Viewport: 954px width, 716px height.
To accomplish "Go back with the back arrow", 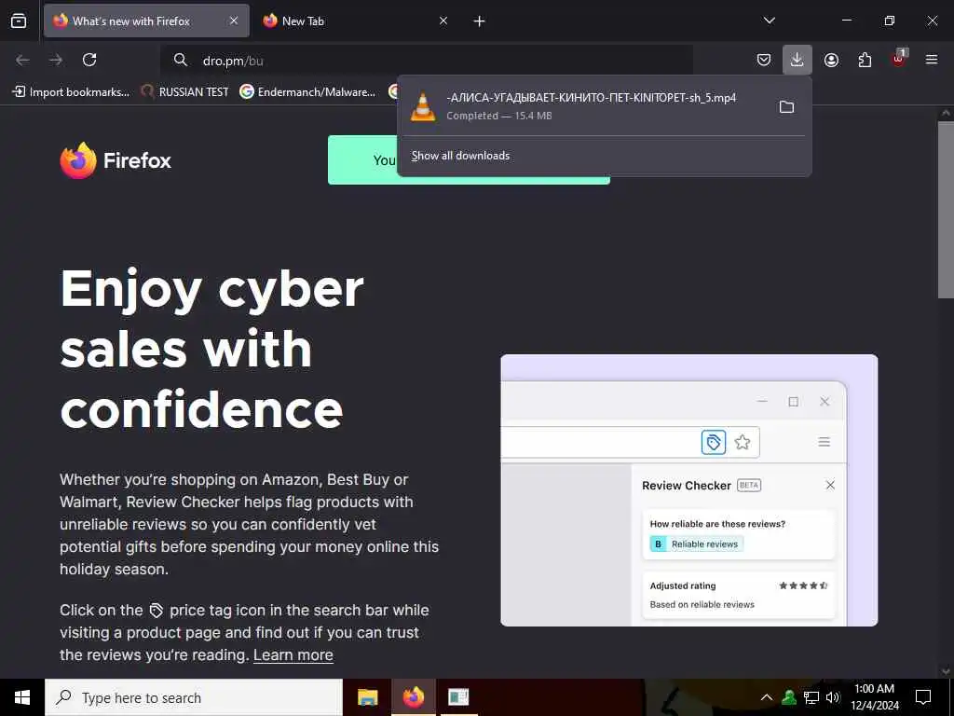I will click(x=22, y=60).
